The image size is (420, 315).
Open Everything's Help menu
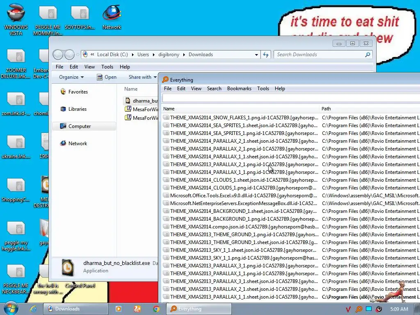coord(280,89)
